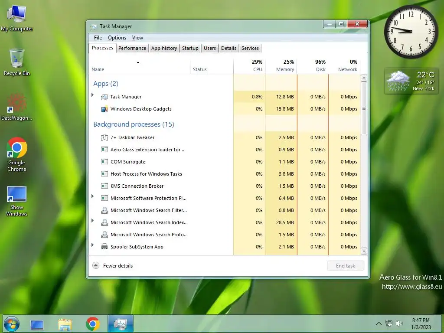Click the COM Surrogate process icon
The image size is (444, 333).
(x=104, y=162)
